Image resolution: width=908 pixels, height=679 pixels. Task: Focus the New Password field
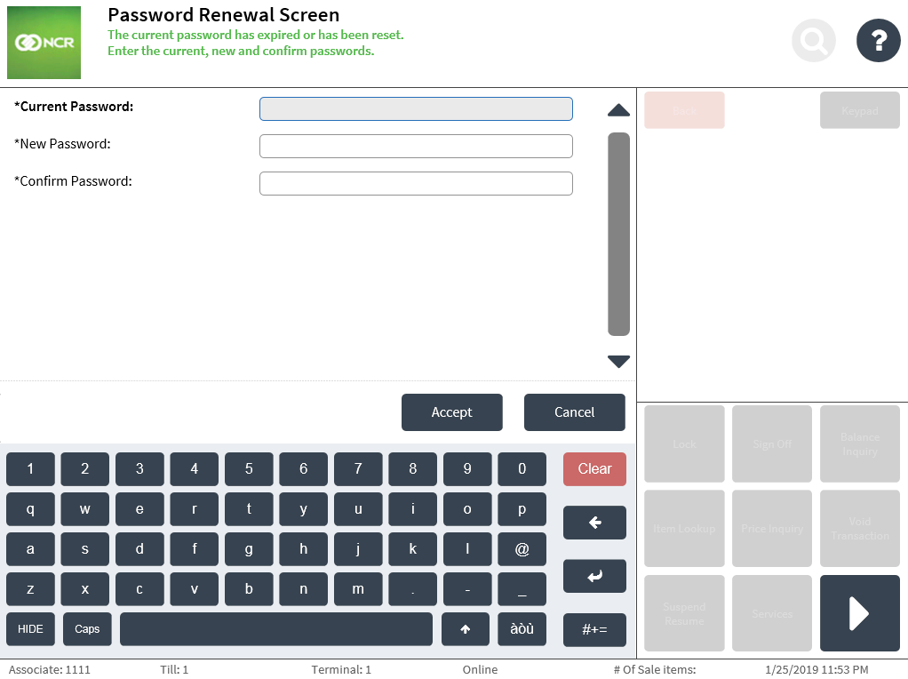[416, 146]
